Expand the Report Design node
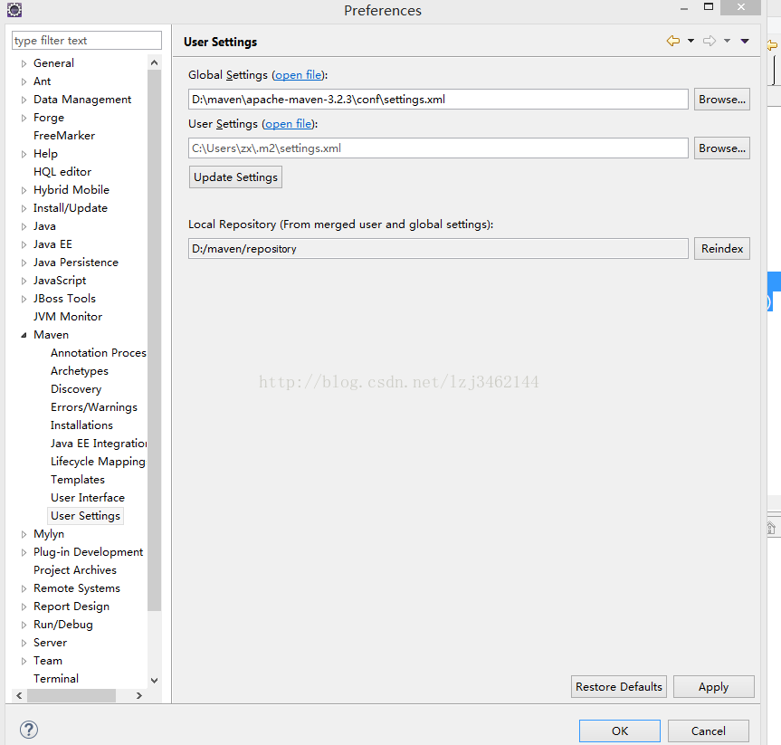This screenshot has height=745, width=781. click(x=24, y=607)
